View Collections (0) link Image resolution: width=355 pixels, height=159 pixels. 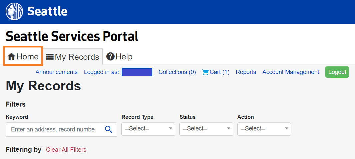point(177,72)
